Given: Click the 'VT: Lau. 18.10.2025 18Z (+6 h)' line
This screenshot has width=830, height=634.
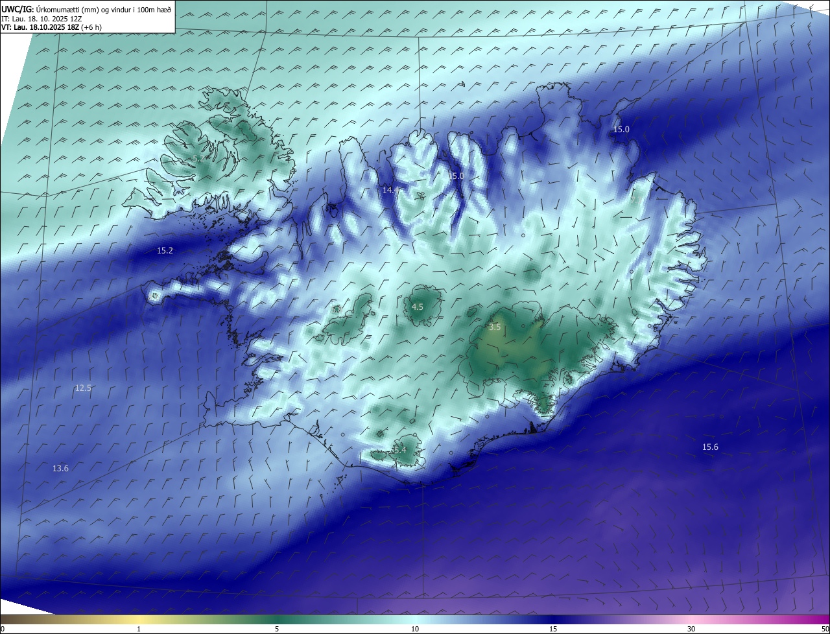Looking at the screenshot, I should [x=51, y=27].
